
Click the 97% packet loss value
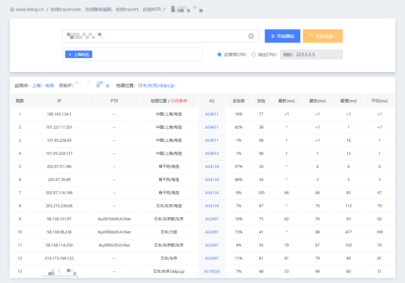239,167
